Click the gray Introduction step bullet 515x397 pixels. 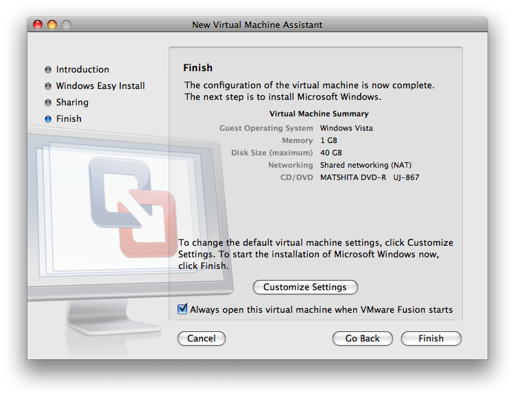[48, 70]
